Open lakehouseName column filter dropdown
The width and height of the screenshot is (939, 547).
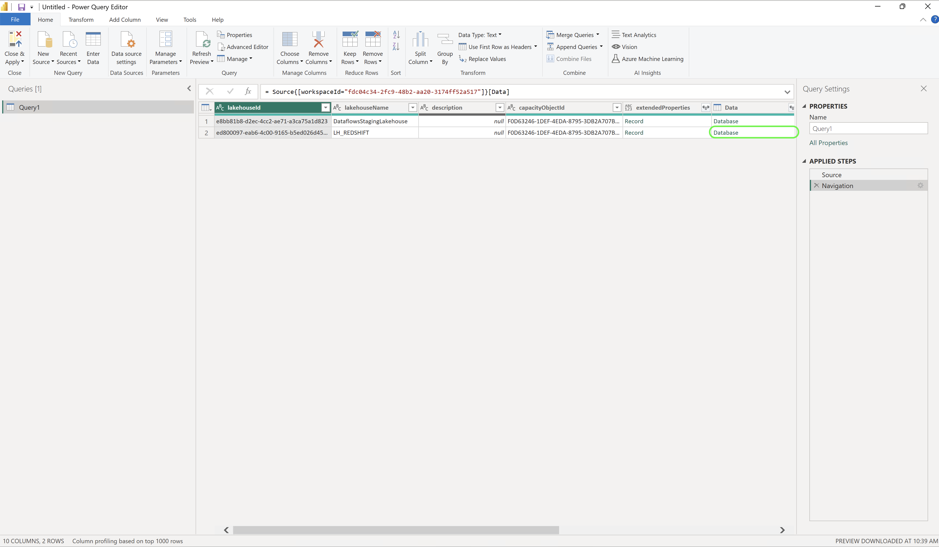pyautogui.click(x=413, y=107)
